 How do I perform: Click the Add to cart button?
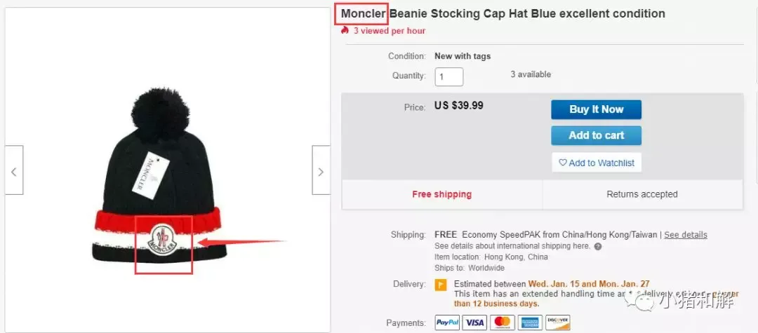tap(596, 135)
